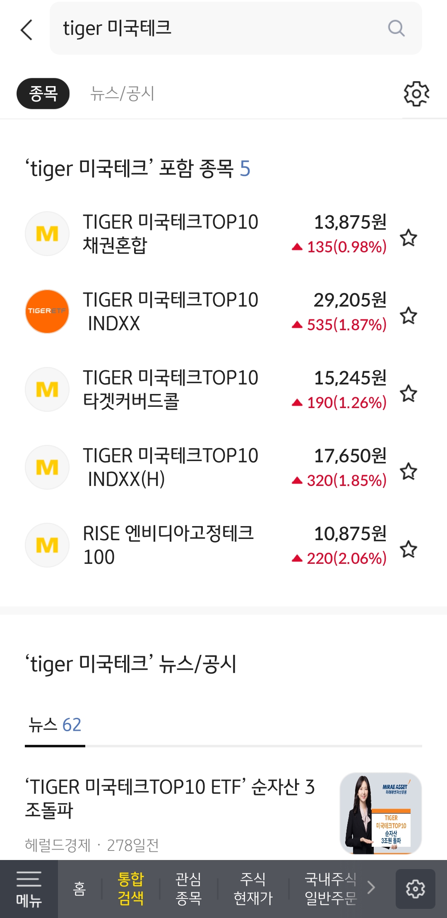Tap RISE 엔비디아고정테크 100 logo icon
The width and height of the screenshot is (447, 918).
[47, 545]
